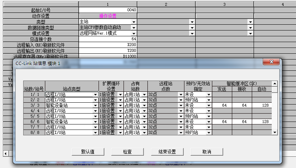Click the 默认值 (Default) button
The height and width of the screenshot is (168, 296).
88,151
